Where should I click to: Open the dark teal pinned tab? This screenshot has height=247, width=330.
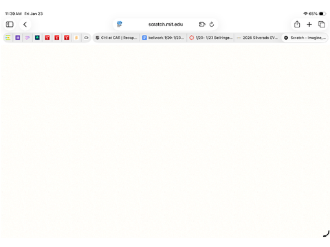[x=37, y=38]
